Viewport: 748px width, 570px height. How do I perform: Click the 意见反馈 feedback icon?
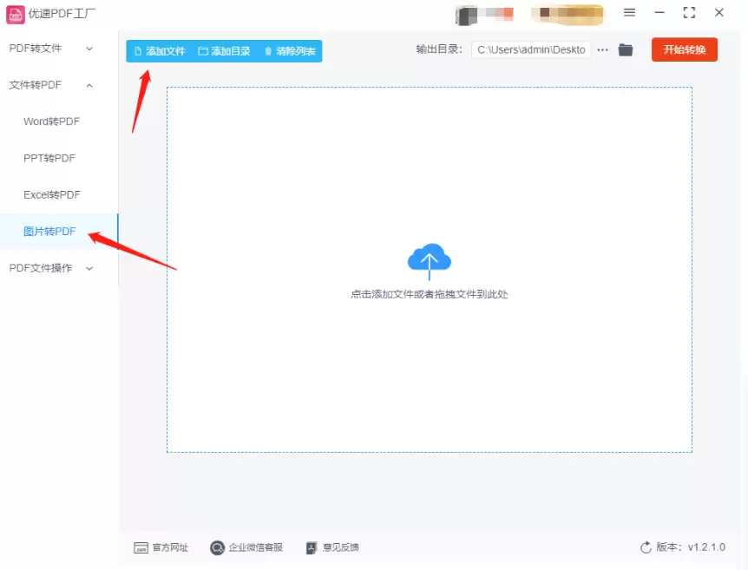(312, 547)
